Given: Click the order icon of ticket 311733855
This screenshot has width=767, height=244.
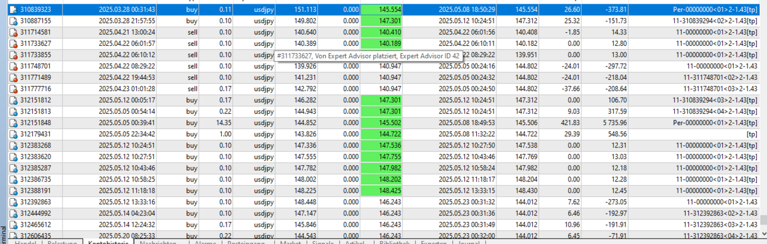Looking at the screenshot, I should pos(12,55).
